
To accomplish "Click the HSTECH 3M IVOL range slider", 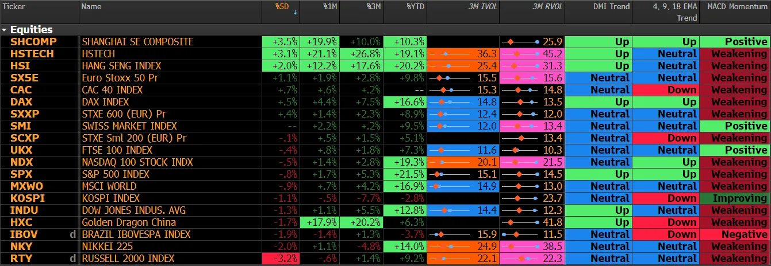I will coord(450,54).
